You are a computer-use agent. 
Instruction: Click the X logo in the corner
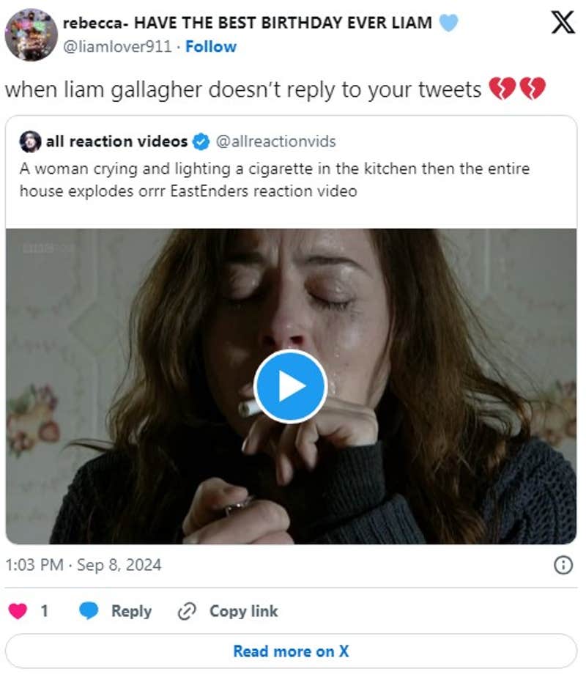point(563,22)
